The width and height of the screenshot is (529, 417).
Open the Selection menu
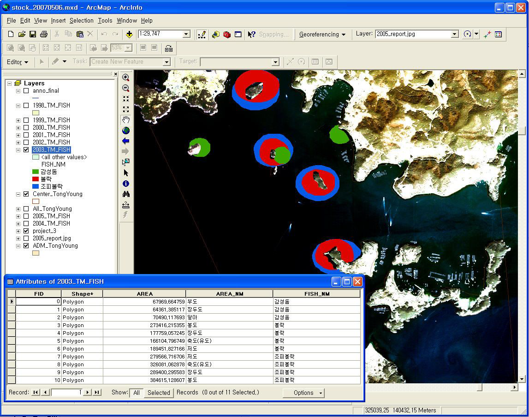tap(81, 21)
